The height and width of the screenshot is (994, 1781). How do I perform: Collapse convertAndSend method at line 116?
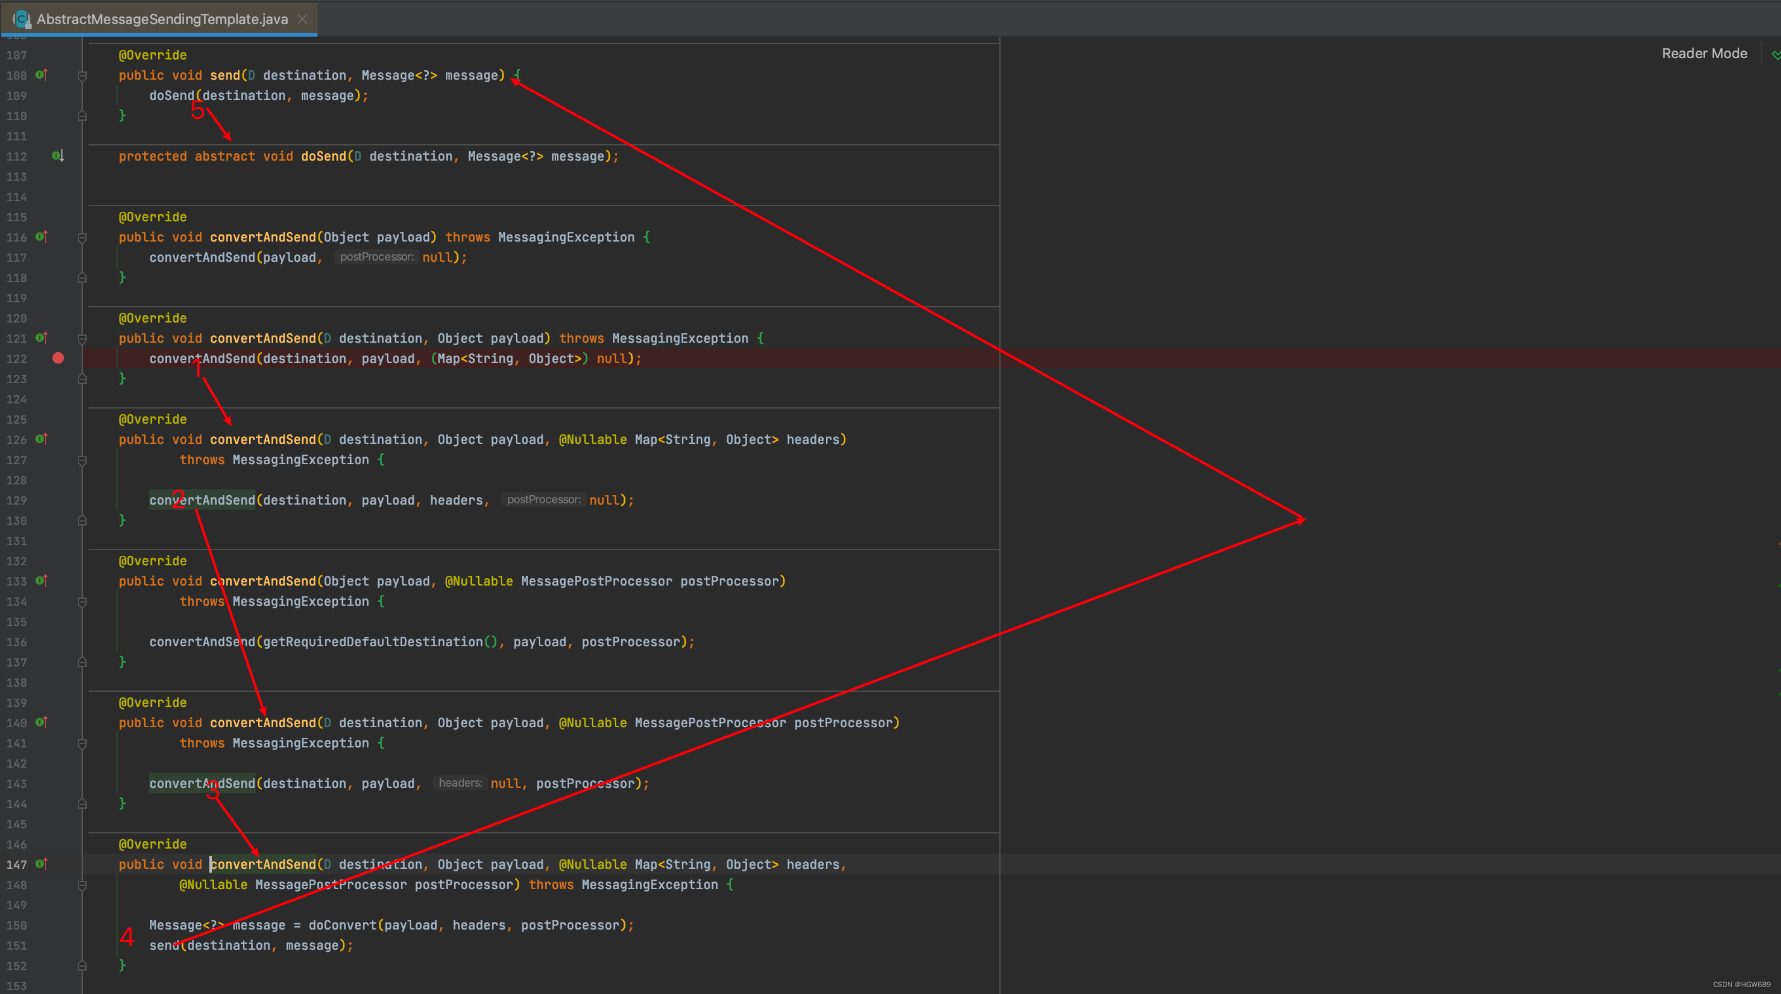coord(82,238)
